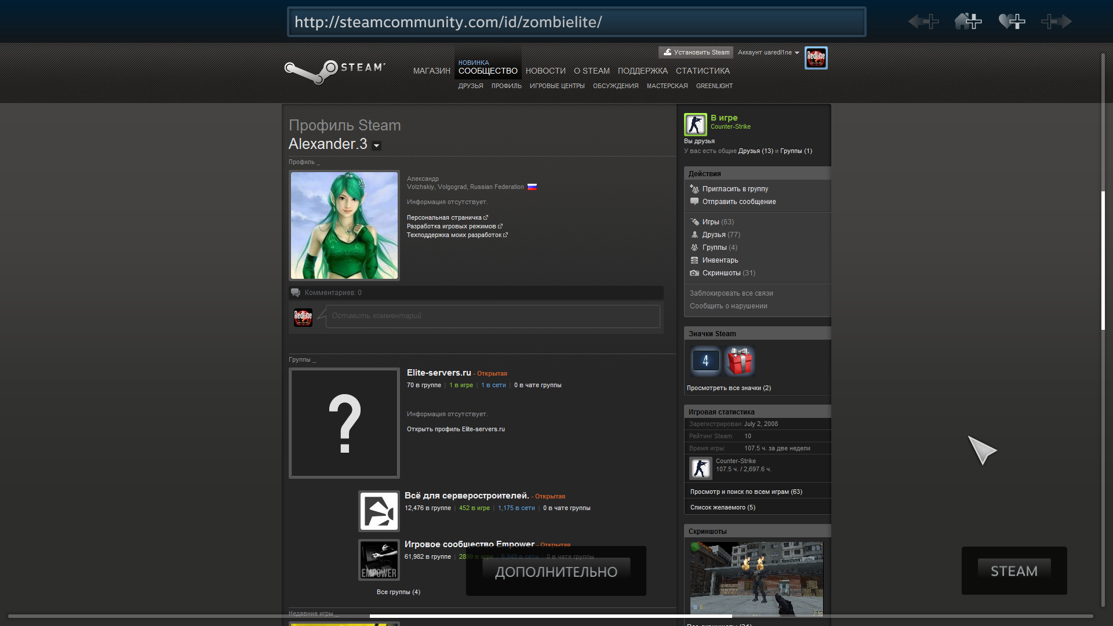Screen dimensions: 1113x626
Task: Open the О STEAM menu item
Action: coord(592,71)
